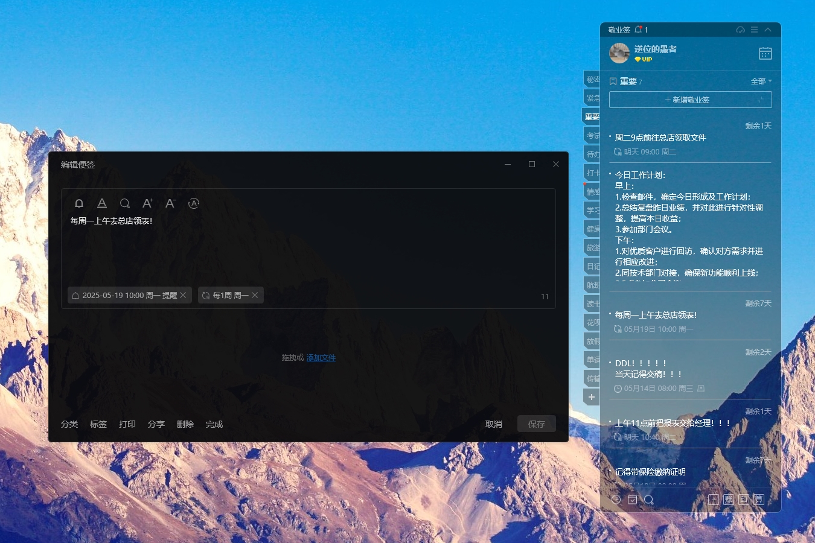Click the 完成 option in editor footer
The height and width of the screenshot is (543, 815).
tap(214, 424)
